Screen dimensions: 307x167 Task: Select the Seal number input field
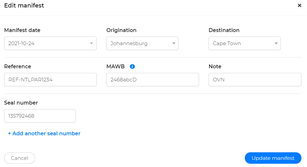pos(40,116)
